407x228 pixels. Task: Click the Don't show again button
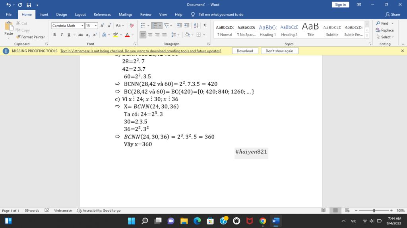pos(279,51)
